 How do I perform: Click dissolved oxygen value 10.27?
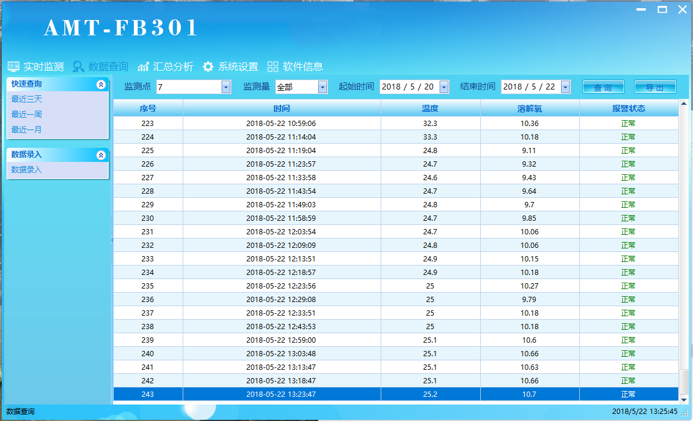(529, 286)
